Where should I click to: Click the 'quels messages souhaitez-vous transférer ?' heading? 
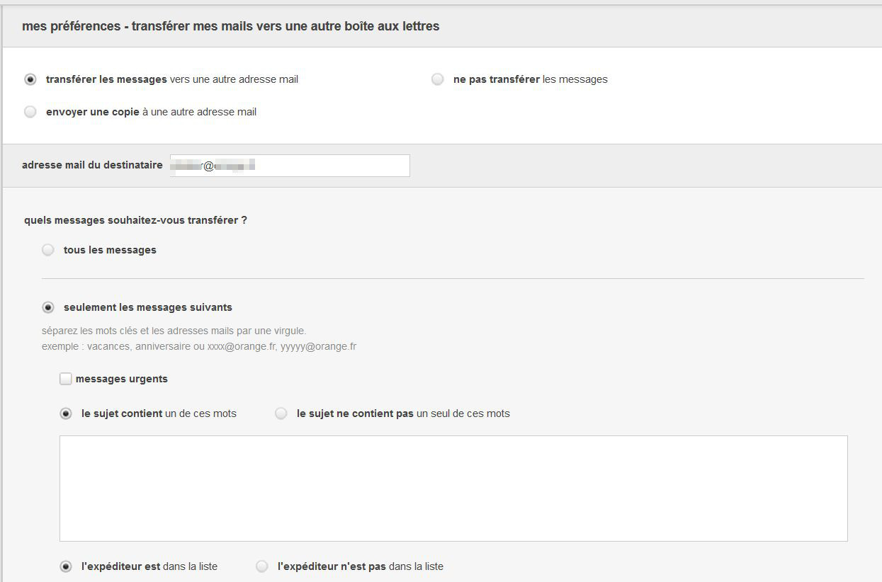(135, 220)
